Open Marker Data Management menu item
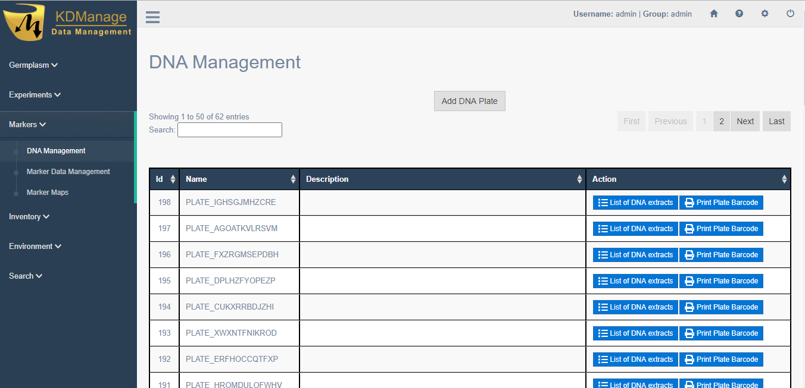This screenshot has width=805, height=388. pyautogui.click(x=68, y=172)
